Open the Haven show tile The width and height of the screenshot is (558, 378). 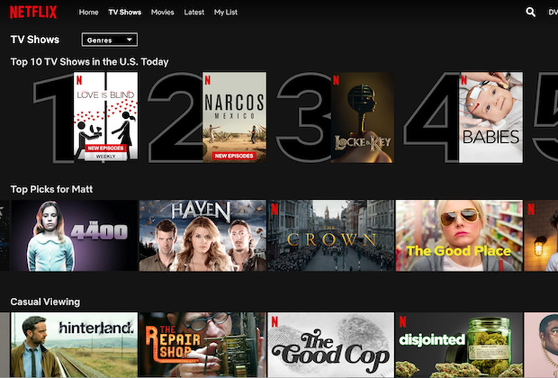pos(202,236)
